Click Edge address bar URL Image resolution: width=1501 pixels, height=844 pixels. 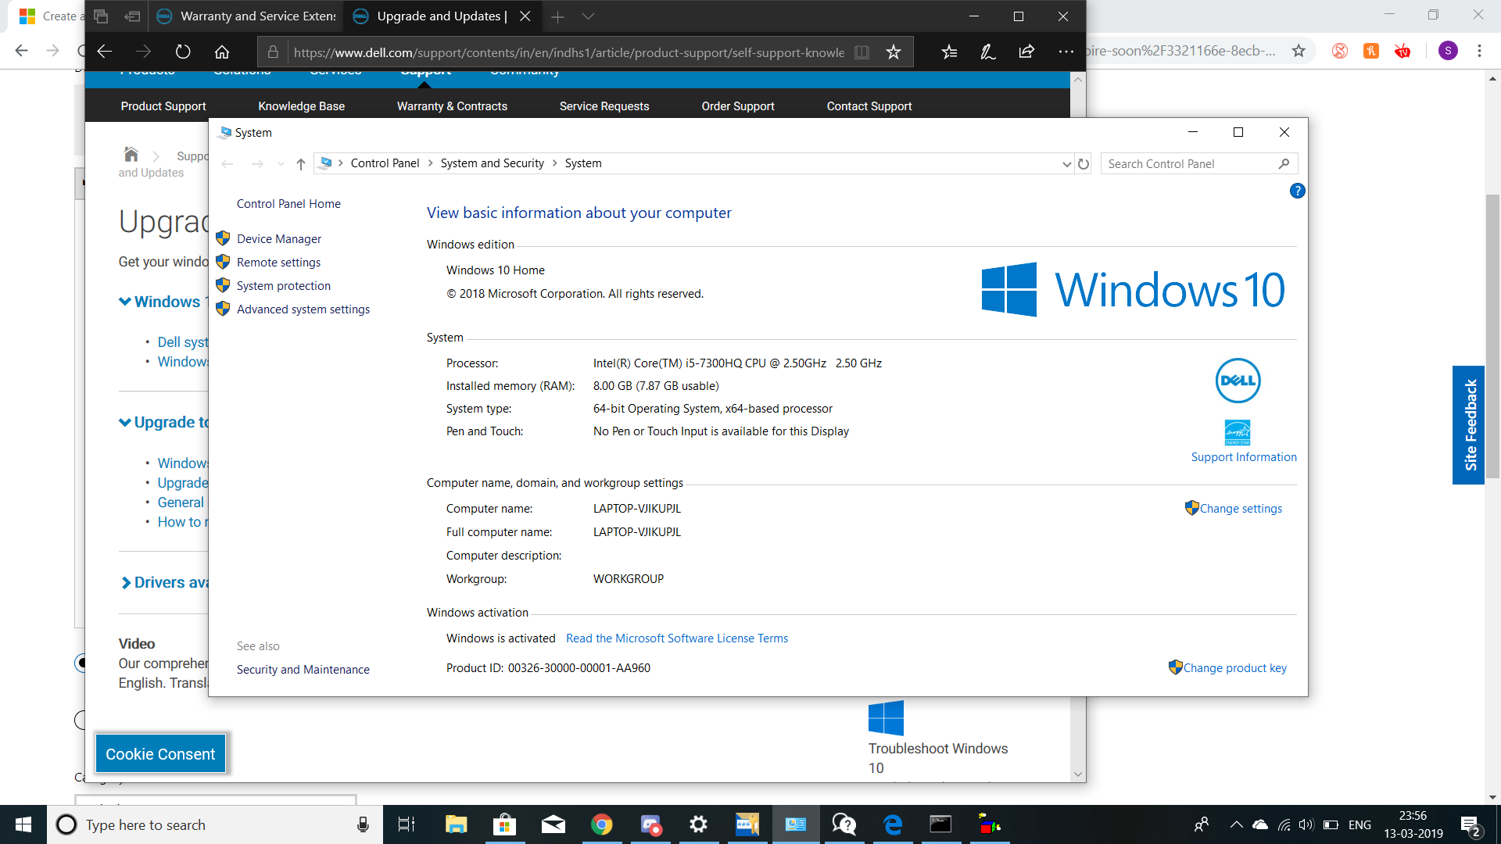pos(568,52)
